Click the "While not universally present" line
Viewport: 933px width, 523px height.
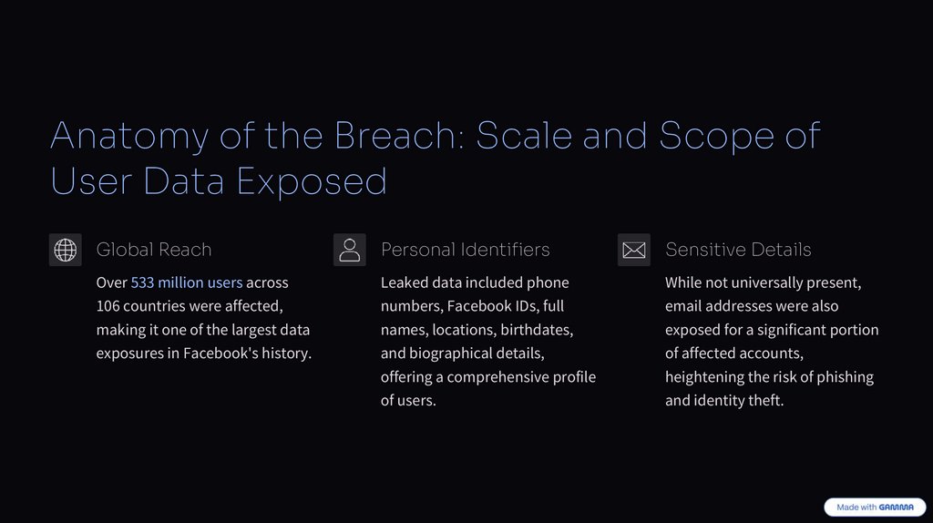pyautogui.click(x=764, y=282)
